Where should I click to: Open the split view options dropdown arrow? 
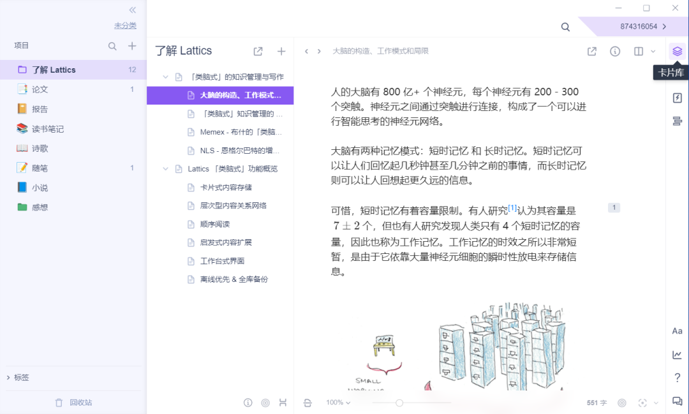tap(653, 52)
